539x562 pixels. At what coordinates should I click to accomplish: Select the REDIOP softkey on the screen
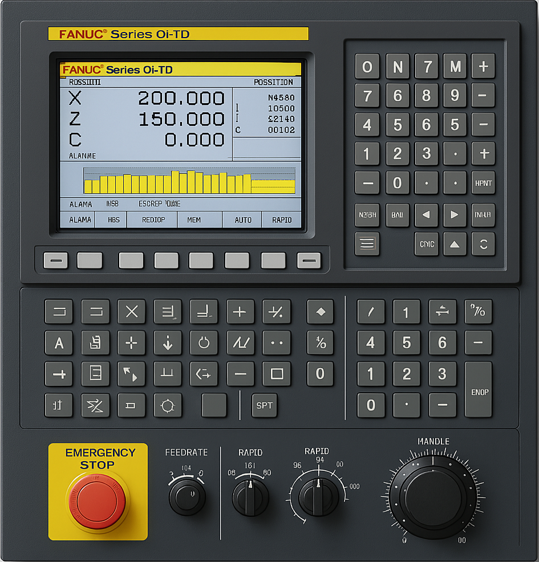coord(152,219)
